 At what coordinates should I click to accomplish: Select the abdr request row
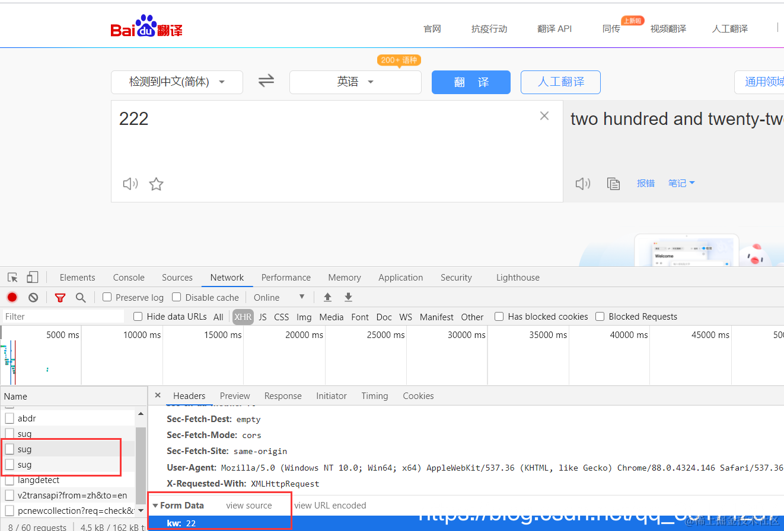pyautogui.click(x=68, y=418)
